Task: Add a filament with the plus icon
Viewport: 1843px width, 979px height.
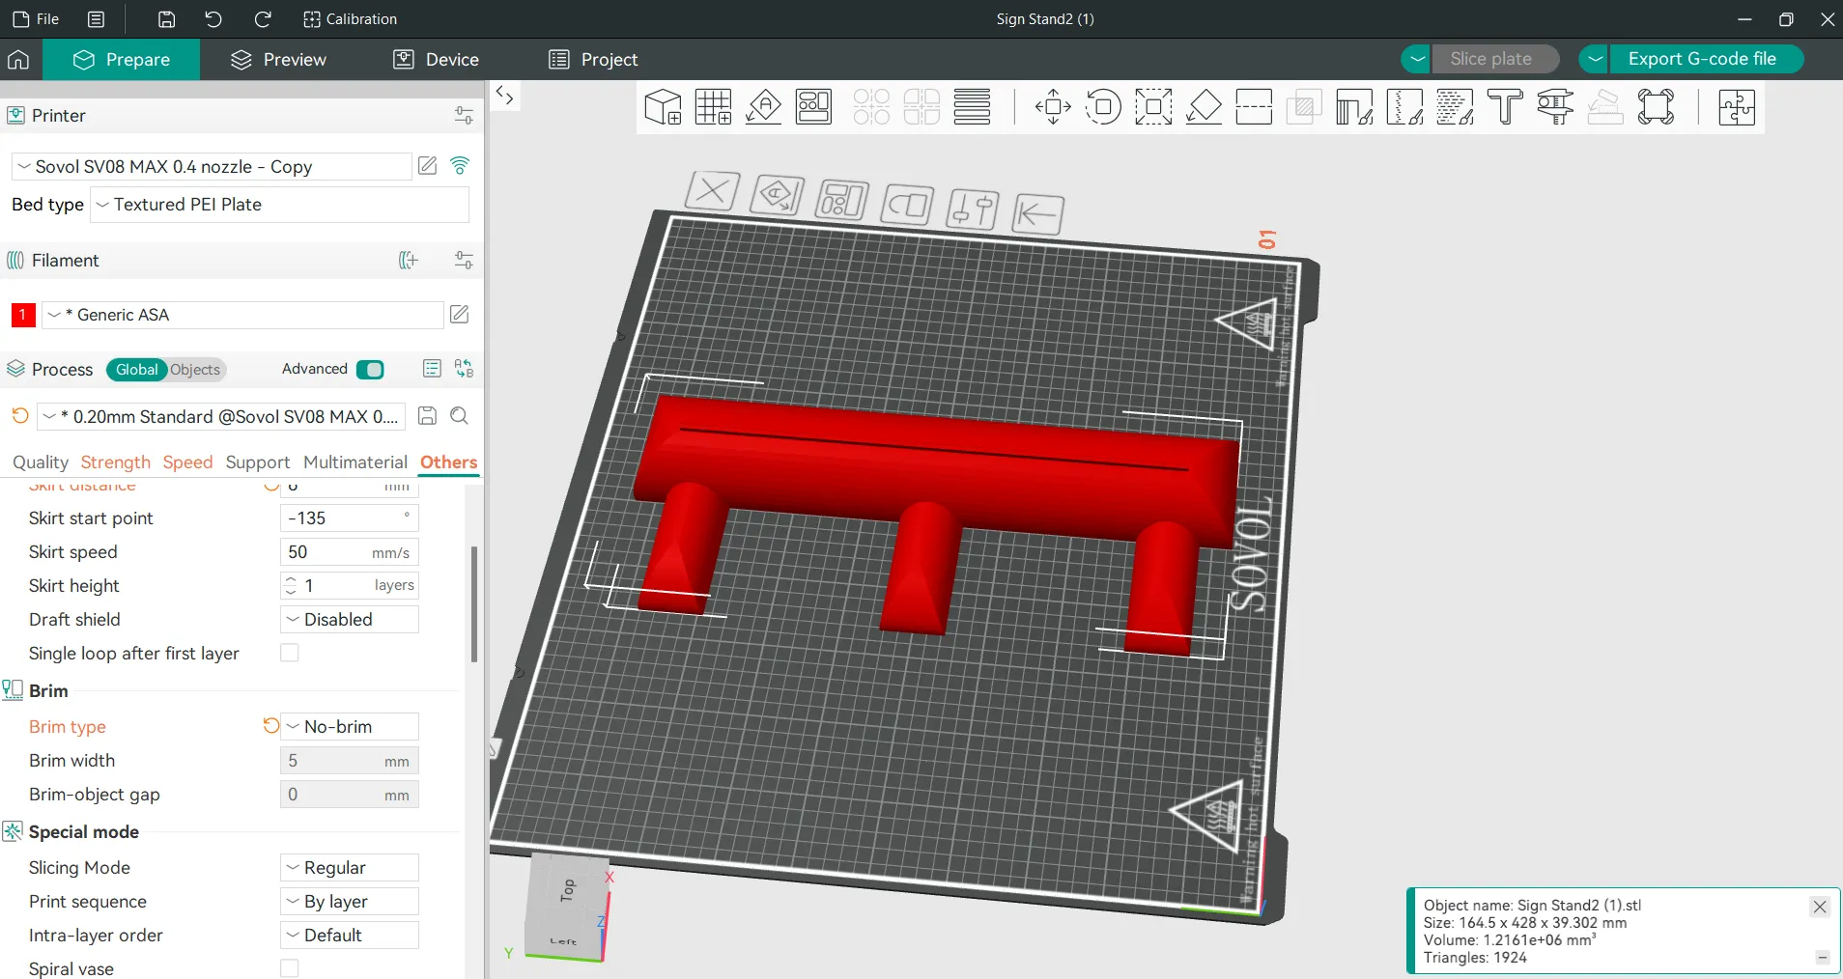Action: [x=409, y=261]
